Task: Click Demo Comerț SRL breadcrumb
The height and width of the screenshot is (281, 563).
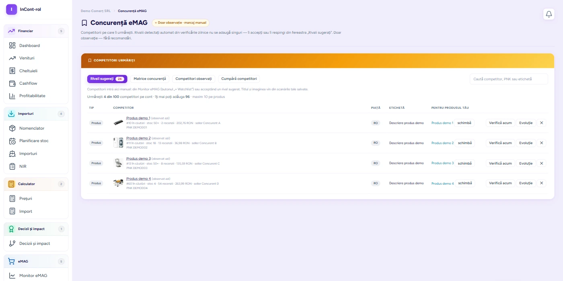Action: click(96, 11)
